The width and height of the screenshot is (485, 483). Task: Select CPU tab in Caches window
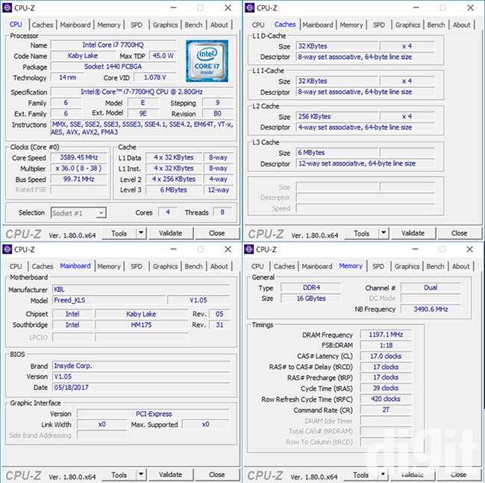[x=258, y=25]
